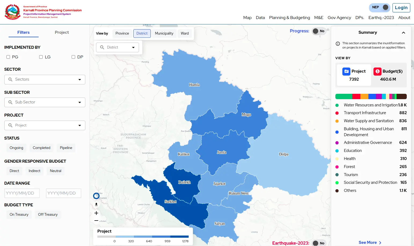414x246 pixels.
Task: Collapse the Summary panel
Action: coord(403,33)
